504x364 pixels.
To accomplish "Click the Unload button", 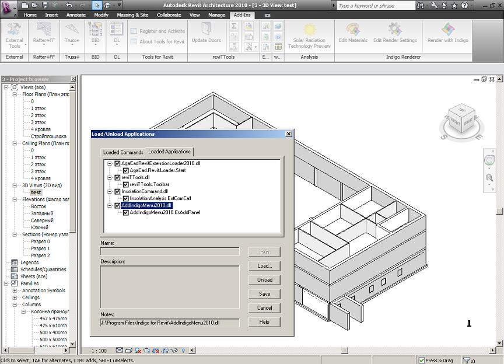I will tap(264, 280).
